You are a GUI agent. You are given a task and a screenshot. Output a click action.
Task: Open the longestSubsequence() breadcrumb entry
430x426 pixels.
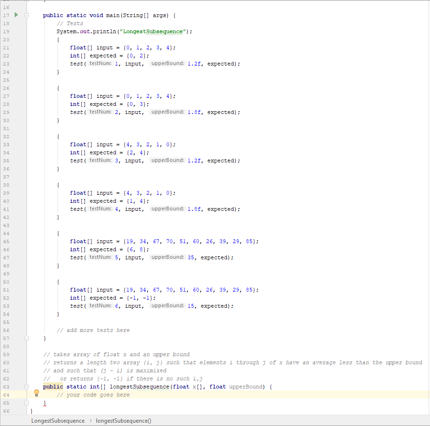(x=123, y=420)
